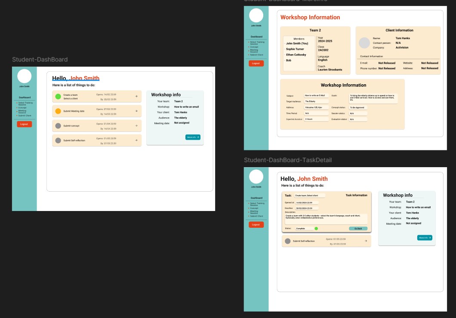Select 'Student-DashBoard-TaskDetail' frame label

[288, 160]
